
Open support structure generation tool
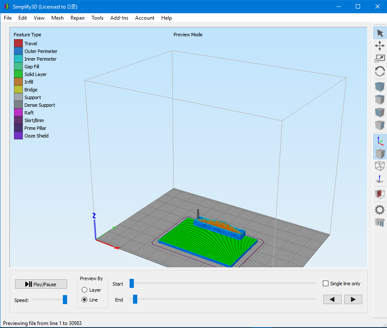pyautogui.click(x=380, y=223)
